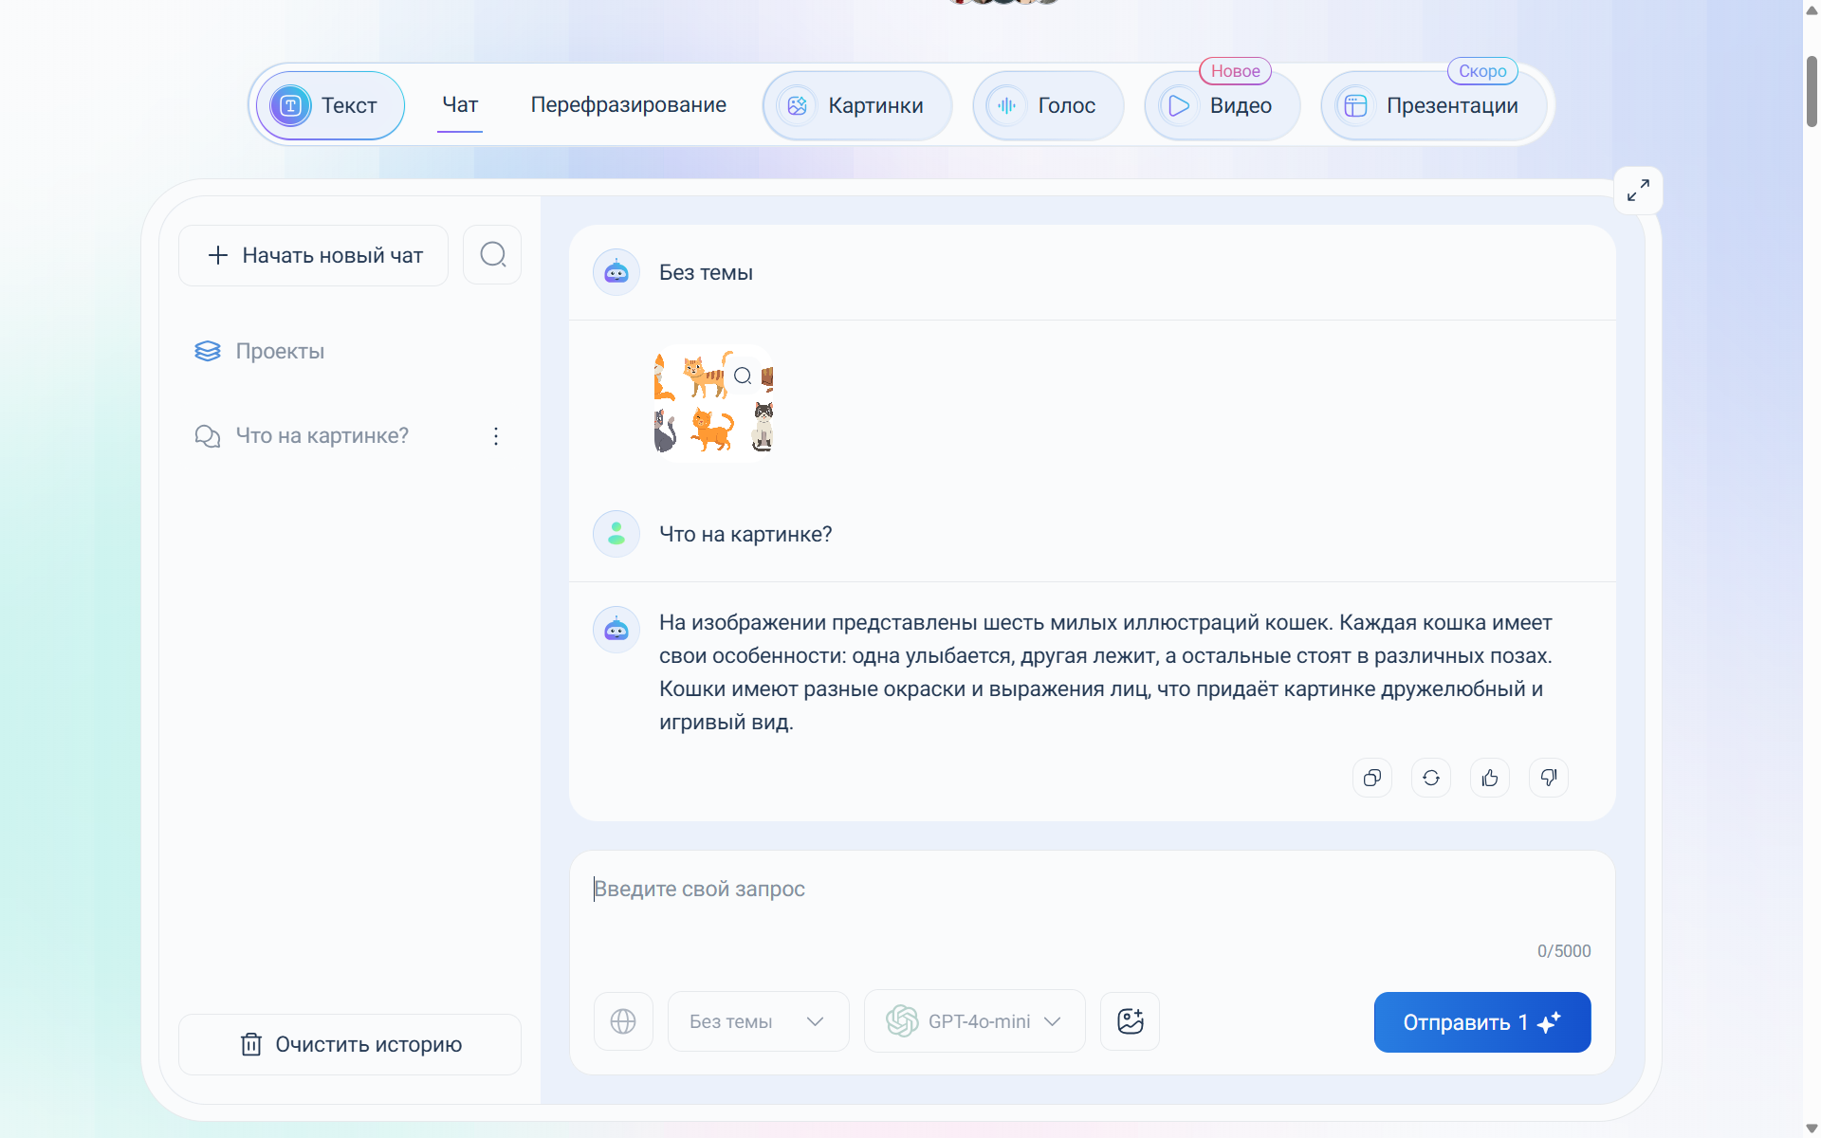Viewport: 1821px width, 1138px height.
Task: Click the Отправить send button
Action: point(1481,1022)
